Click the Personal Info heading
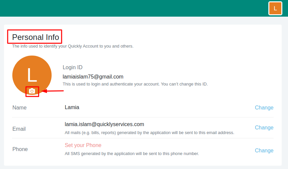The width and height of the screenshot is (288, 169). 36,37
